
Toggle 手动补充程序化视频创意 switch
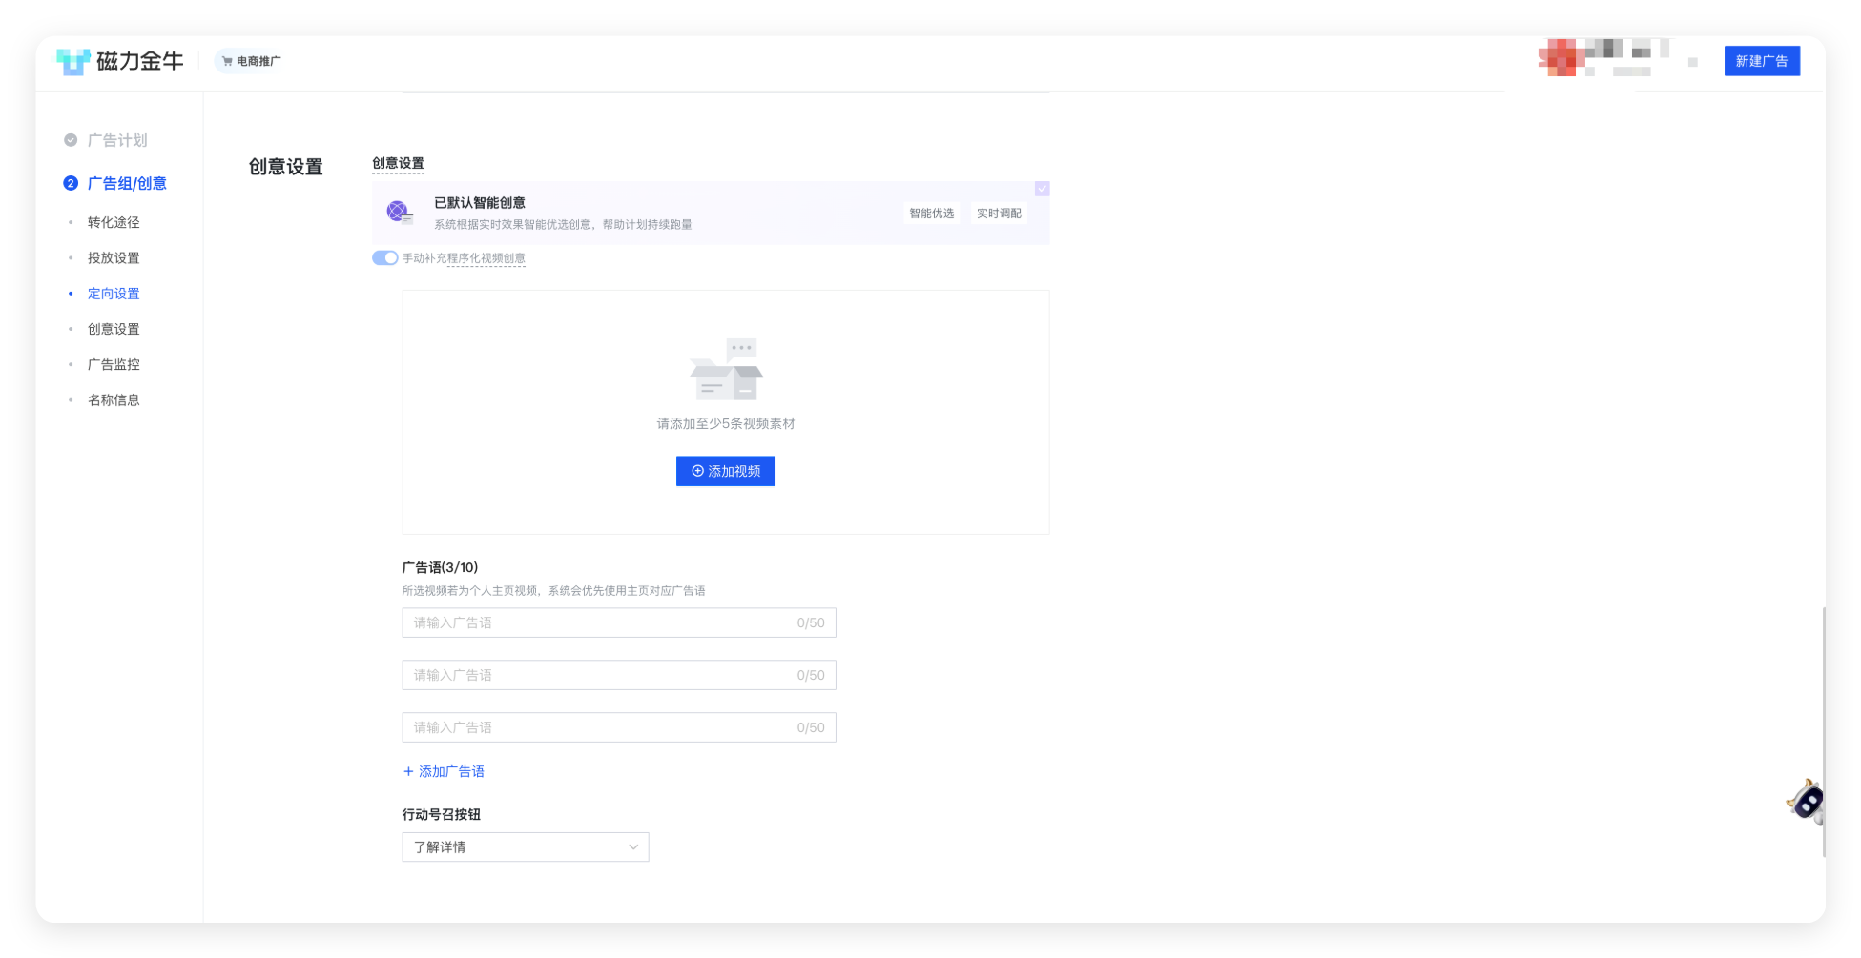coord(384,258)
